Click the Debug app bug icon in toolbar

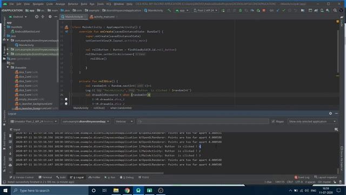[x=240, y=10]
